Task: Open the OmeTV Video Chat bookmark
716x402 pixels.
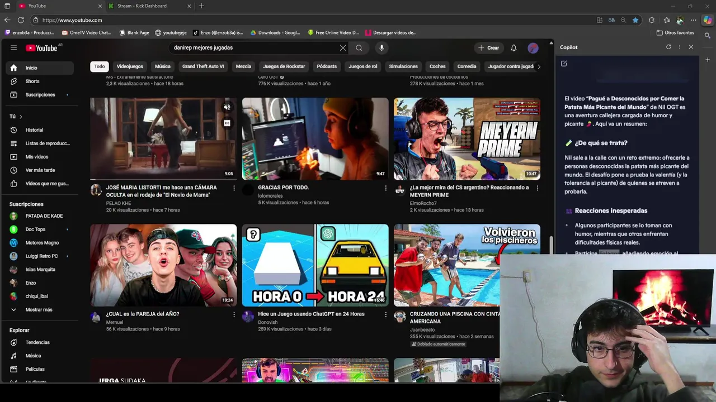Action: tap(87, 33)
